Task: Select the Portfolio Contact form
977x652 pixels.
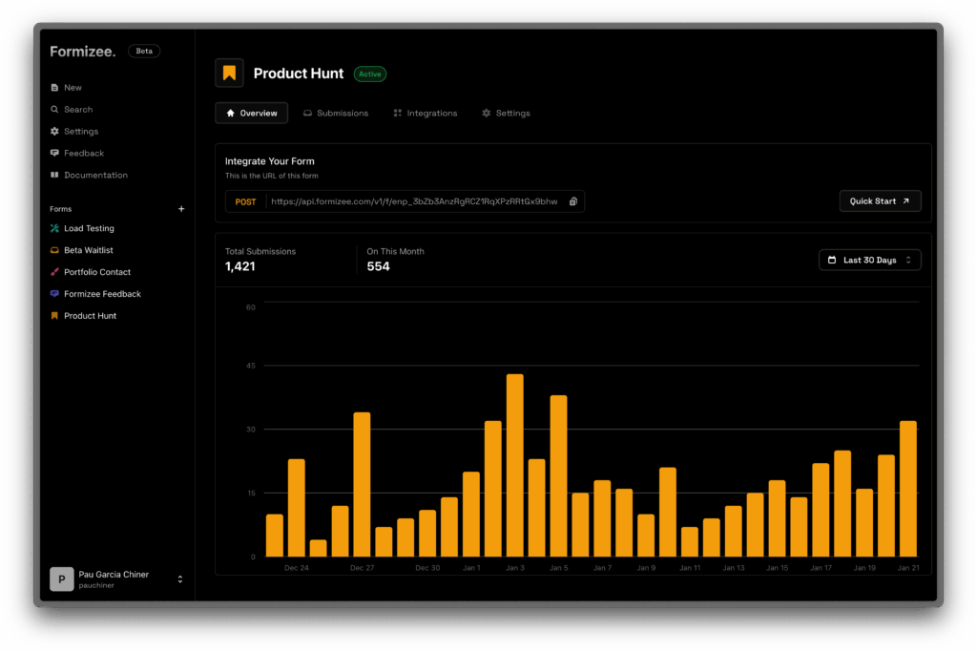Action: pos(96,272)
